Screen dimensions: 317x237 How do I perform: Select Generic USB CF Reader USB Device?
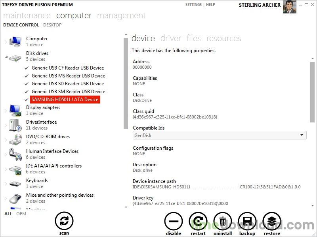[68, 68]
